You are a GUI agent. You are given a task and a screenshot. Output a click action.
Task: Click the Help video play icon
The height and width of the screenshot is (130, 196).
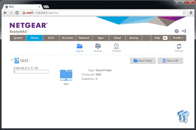click(165, 38)
